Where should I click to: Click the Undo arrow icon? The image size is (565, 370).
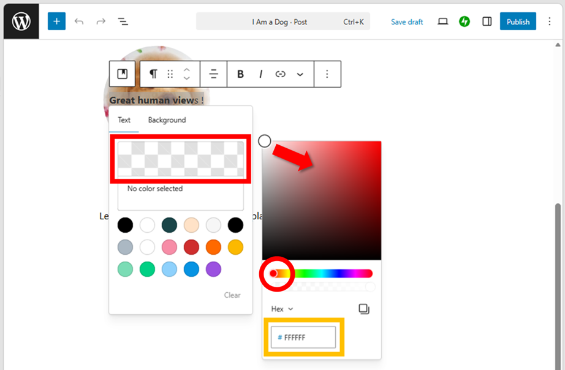click(79, 21)
